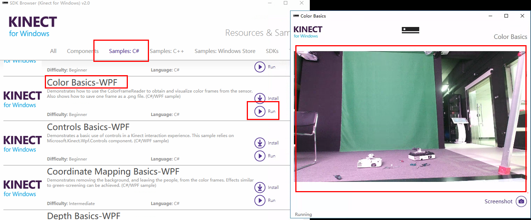Maximize the Color Basics window

coord(506,16)
